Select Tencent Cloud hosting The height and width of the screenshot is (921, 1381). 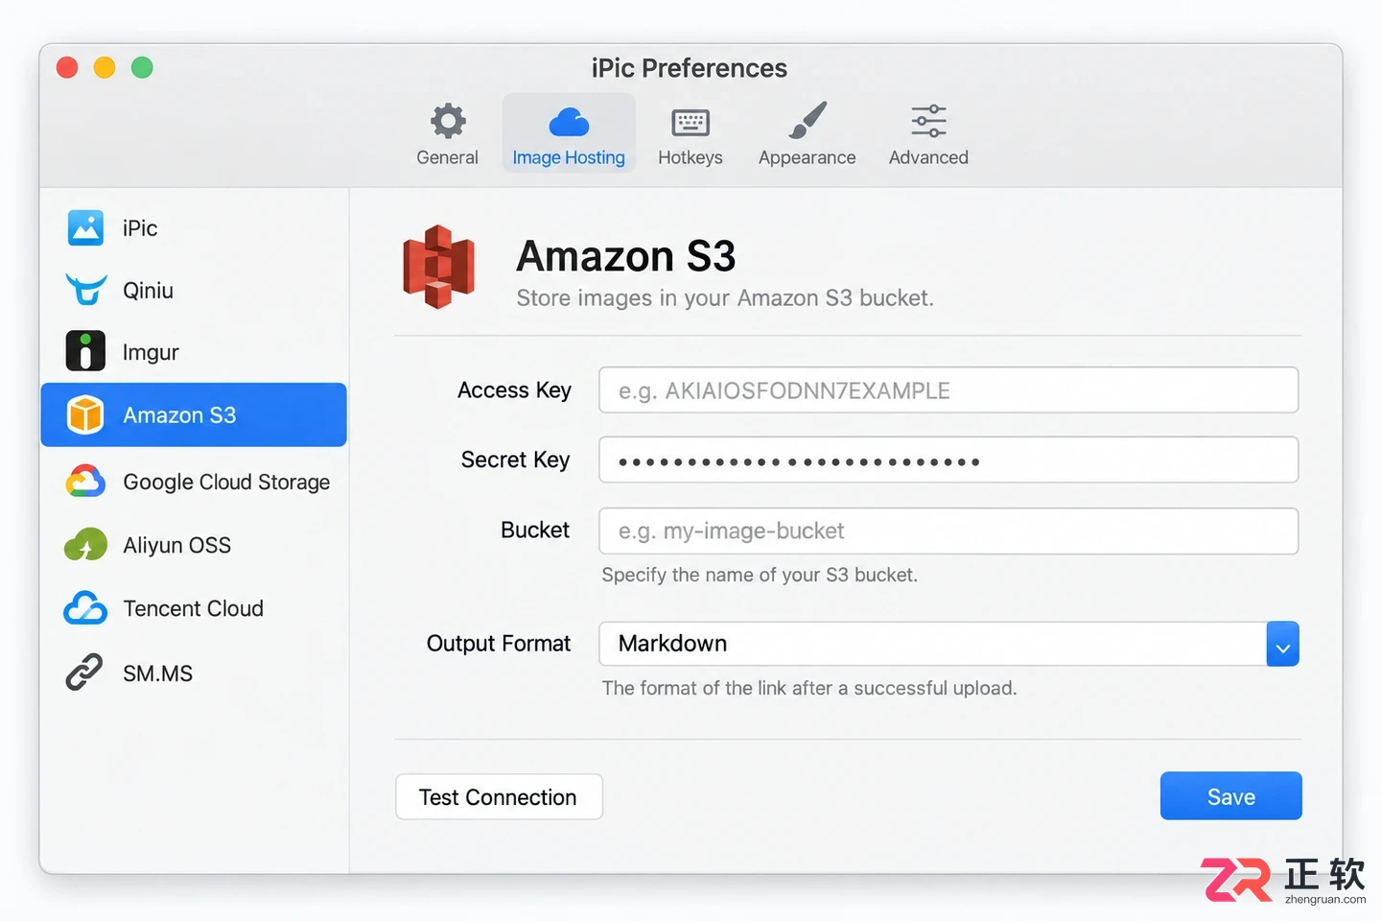[x=194, y=608]
